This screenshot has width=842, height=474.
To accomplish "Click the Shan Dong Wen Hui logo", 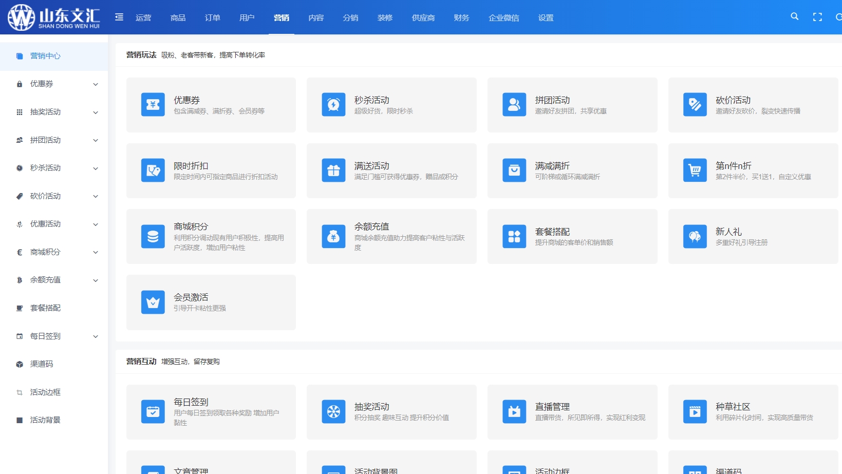I will (x=54, y=17).
